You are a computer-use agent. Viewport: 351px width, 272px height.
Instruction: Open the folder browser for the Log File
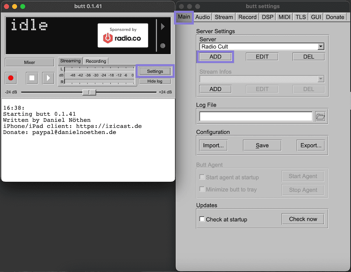point(321,116)
